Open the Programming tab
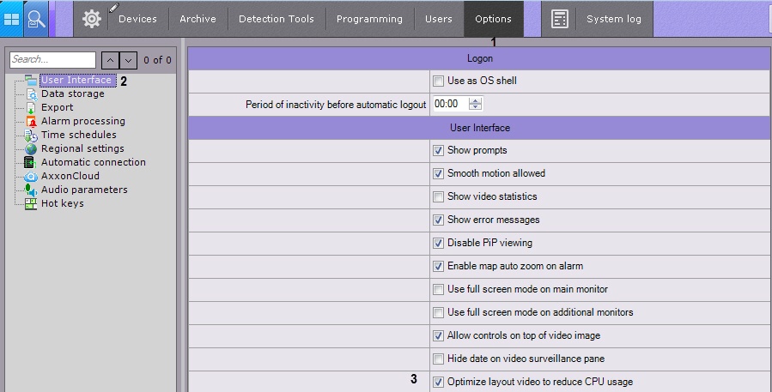The image size is (772, 392). (369, 19)
